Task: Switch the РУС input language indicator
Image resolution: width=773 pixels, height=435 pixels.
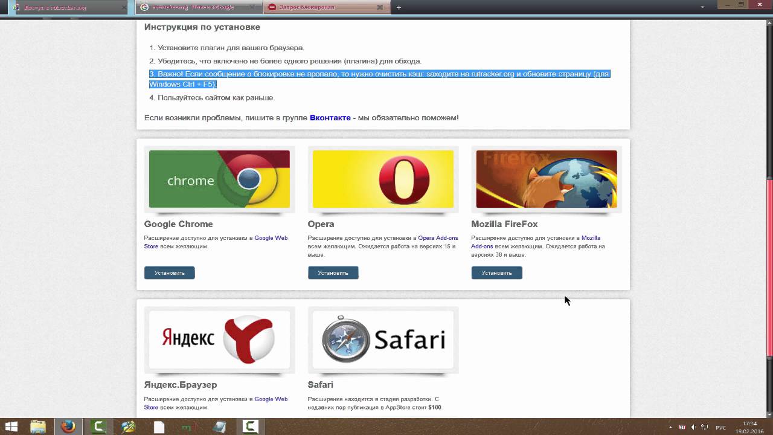Action: click(x=720, y=427)
